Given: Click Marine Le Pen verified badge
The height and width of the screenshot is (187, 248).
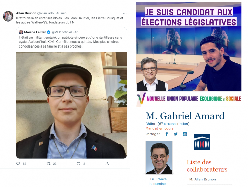Looking at the screenshot, I should pyautogui.click(x=49, y=32).
